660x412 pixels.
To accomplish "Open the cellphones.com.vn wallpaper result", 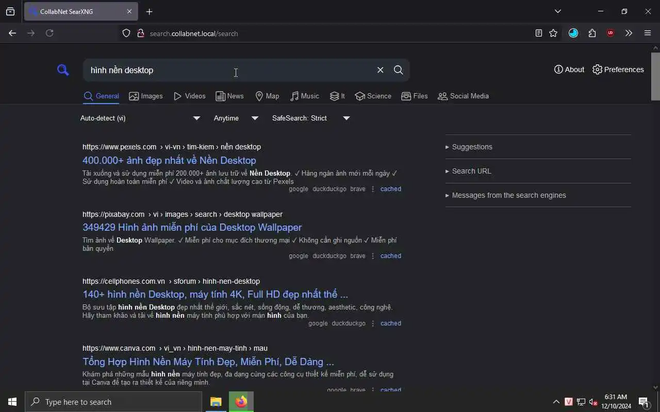I will (x=215, y=294).
